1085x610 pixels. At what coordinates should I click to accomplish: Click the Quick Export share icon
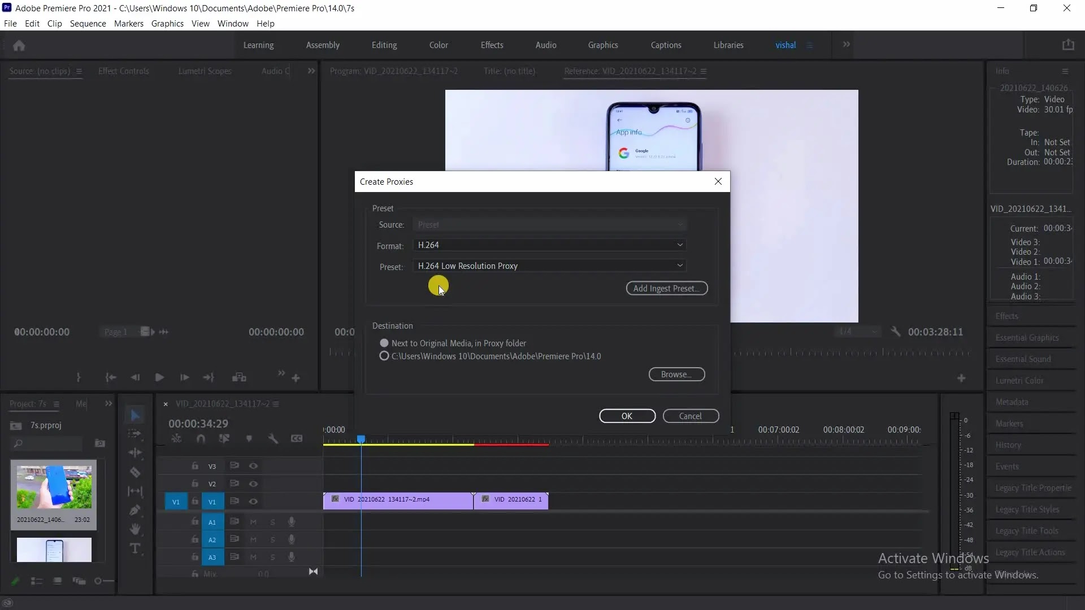tap(1067, 45)
